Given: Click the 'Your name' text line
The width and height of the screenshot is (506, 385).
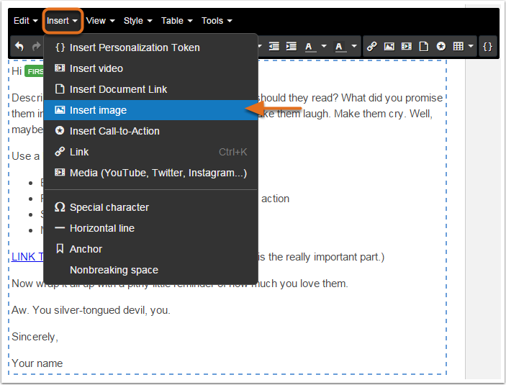Looking at the screenshot, I should click(x=37, y=363).
